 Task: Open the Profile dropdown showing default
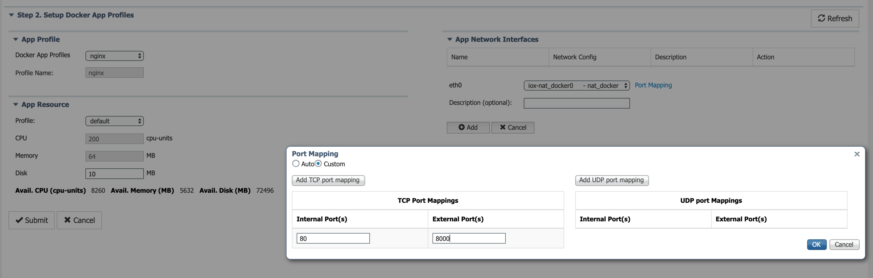click(x=114, y=121)
